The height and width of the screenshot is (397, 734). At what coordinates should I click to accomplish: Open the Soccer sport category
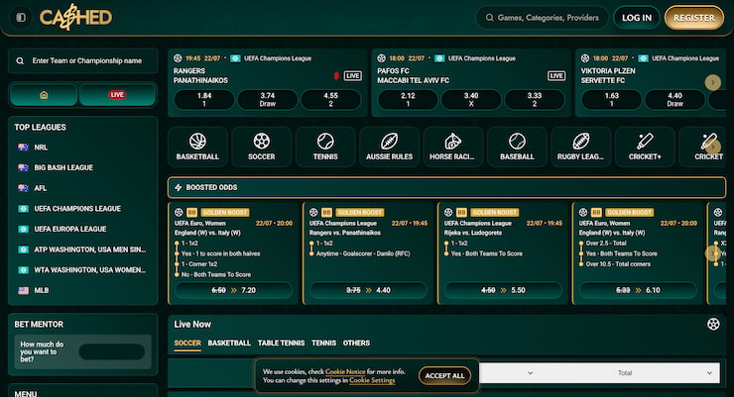tap(261, 147)
